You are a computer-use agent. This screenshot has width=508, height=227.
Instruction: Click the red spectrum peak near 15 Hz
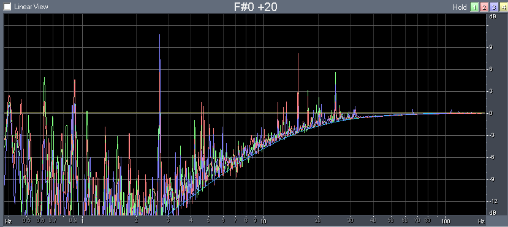coord(298,84)
